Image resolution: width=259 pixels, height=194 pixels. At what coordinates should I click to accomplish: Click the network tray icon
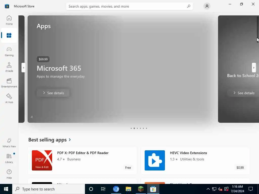coord(214,189)
